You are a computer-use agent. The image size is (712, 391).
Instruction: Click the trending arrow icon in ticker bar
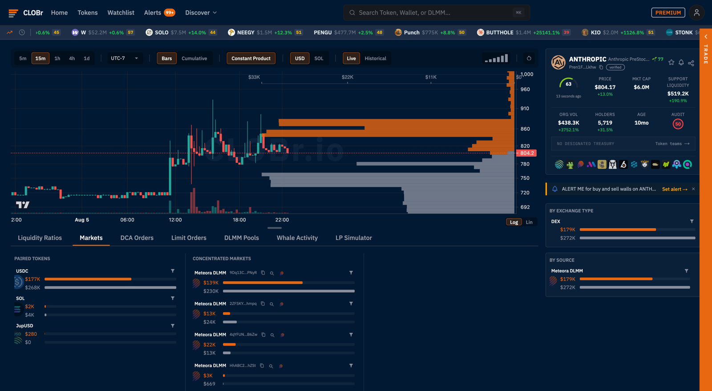pos(10,32)
